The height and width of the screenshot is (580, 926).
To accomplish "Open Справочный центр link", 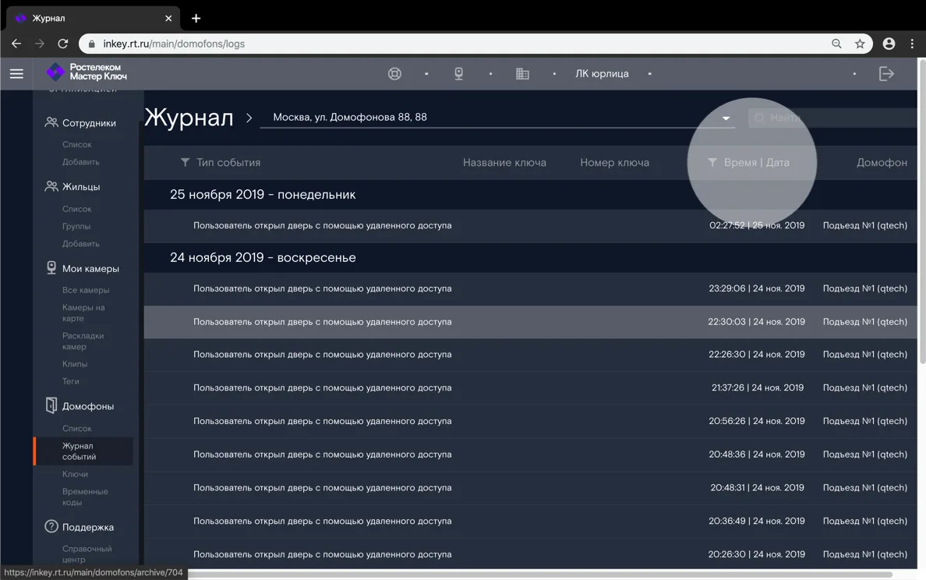I will pyautogui.click(x=87, y=554).
